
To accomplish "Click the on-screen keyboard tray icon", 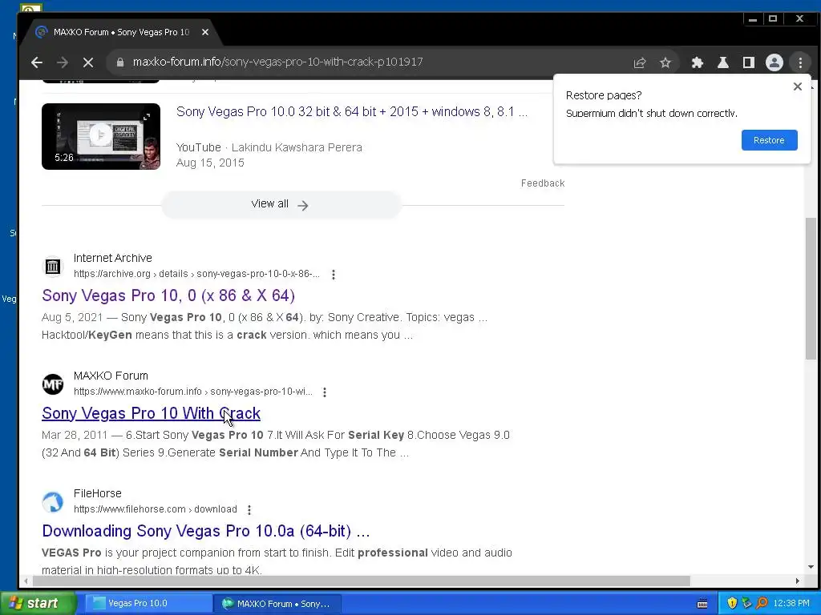I will [x=702, y=604].
